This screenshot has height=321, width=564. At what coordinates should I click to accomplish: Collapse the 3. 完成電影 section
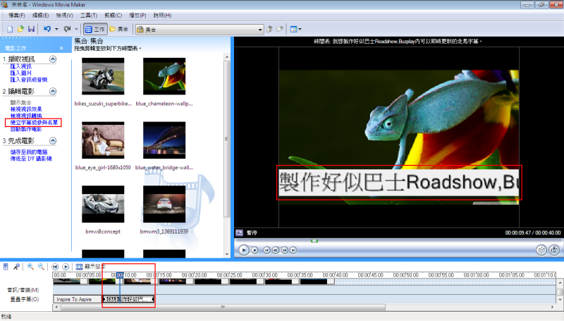point(53,140)
